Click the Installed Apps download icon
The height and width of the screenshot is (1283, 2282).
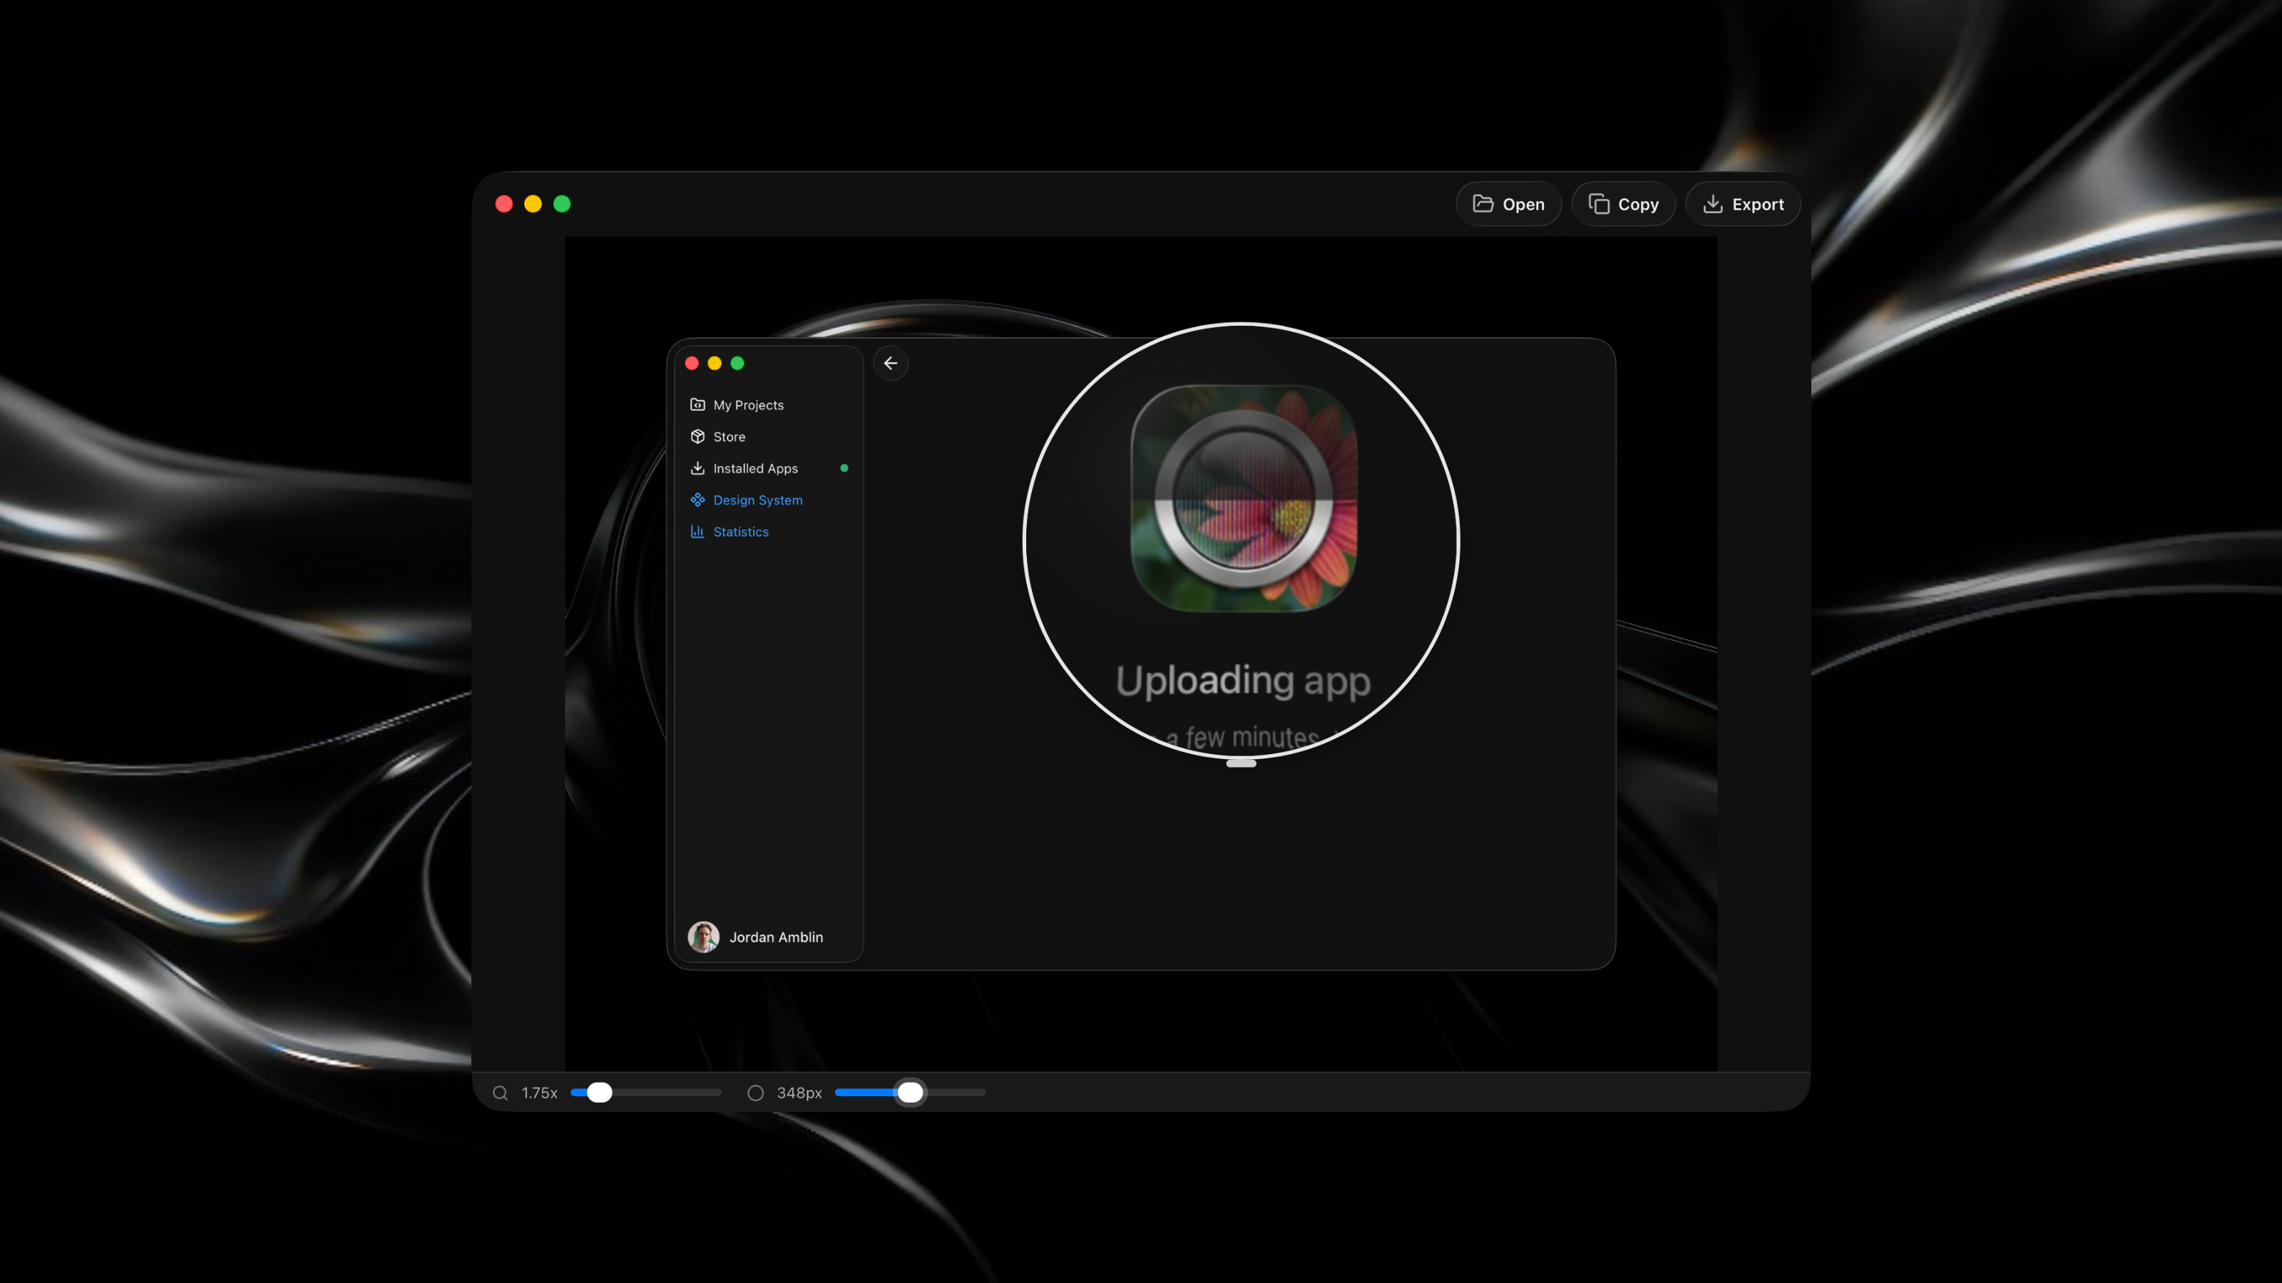click(x=697, y=468)
